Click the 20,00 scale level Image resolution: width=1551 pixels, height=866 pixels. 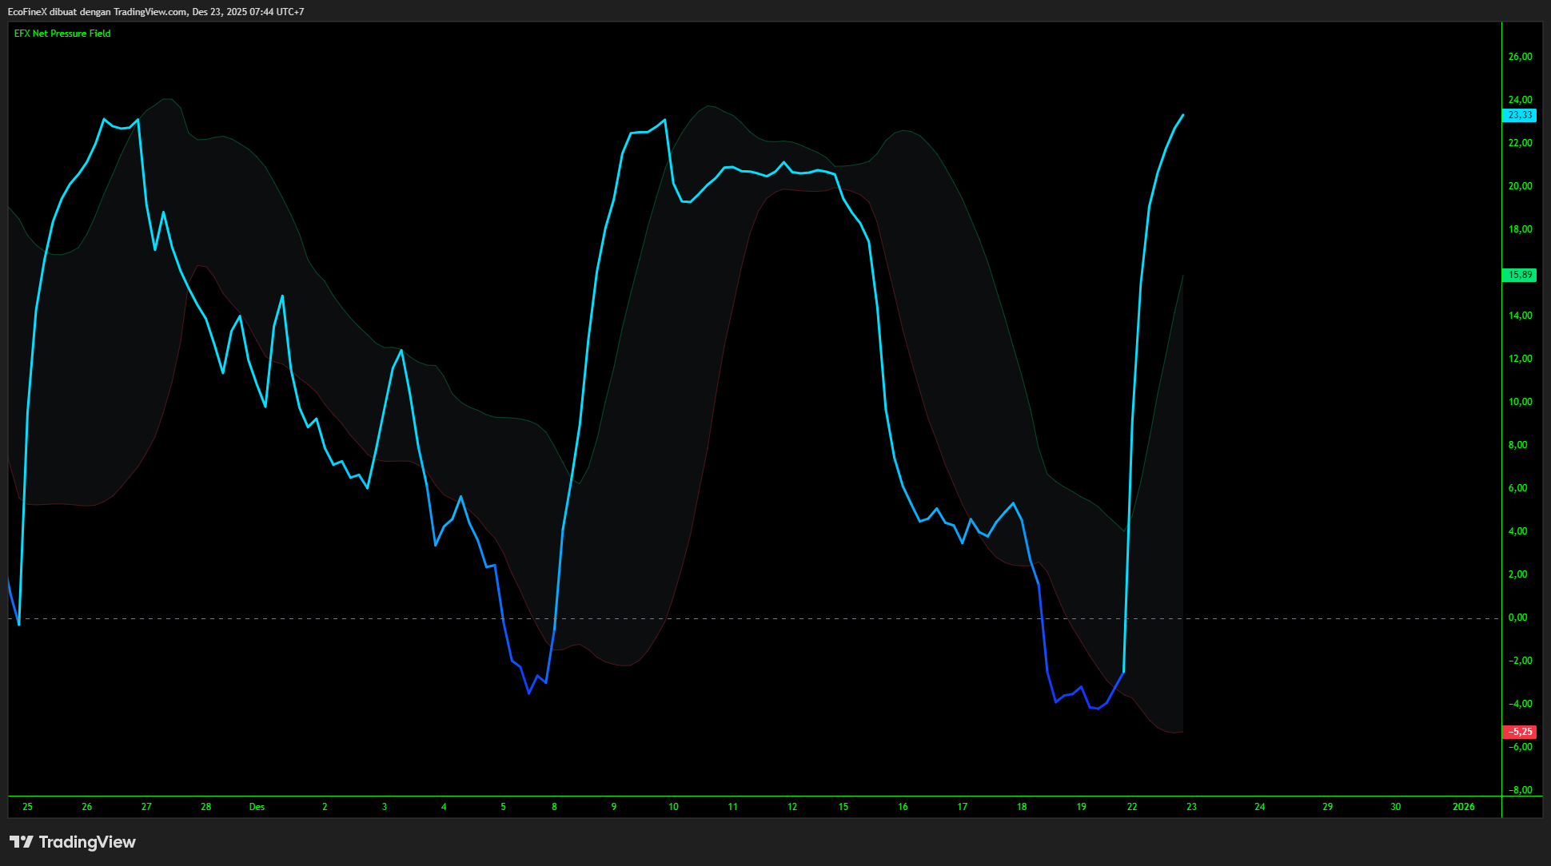[1520, 186]
